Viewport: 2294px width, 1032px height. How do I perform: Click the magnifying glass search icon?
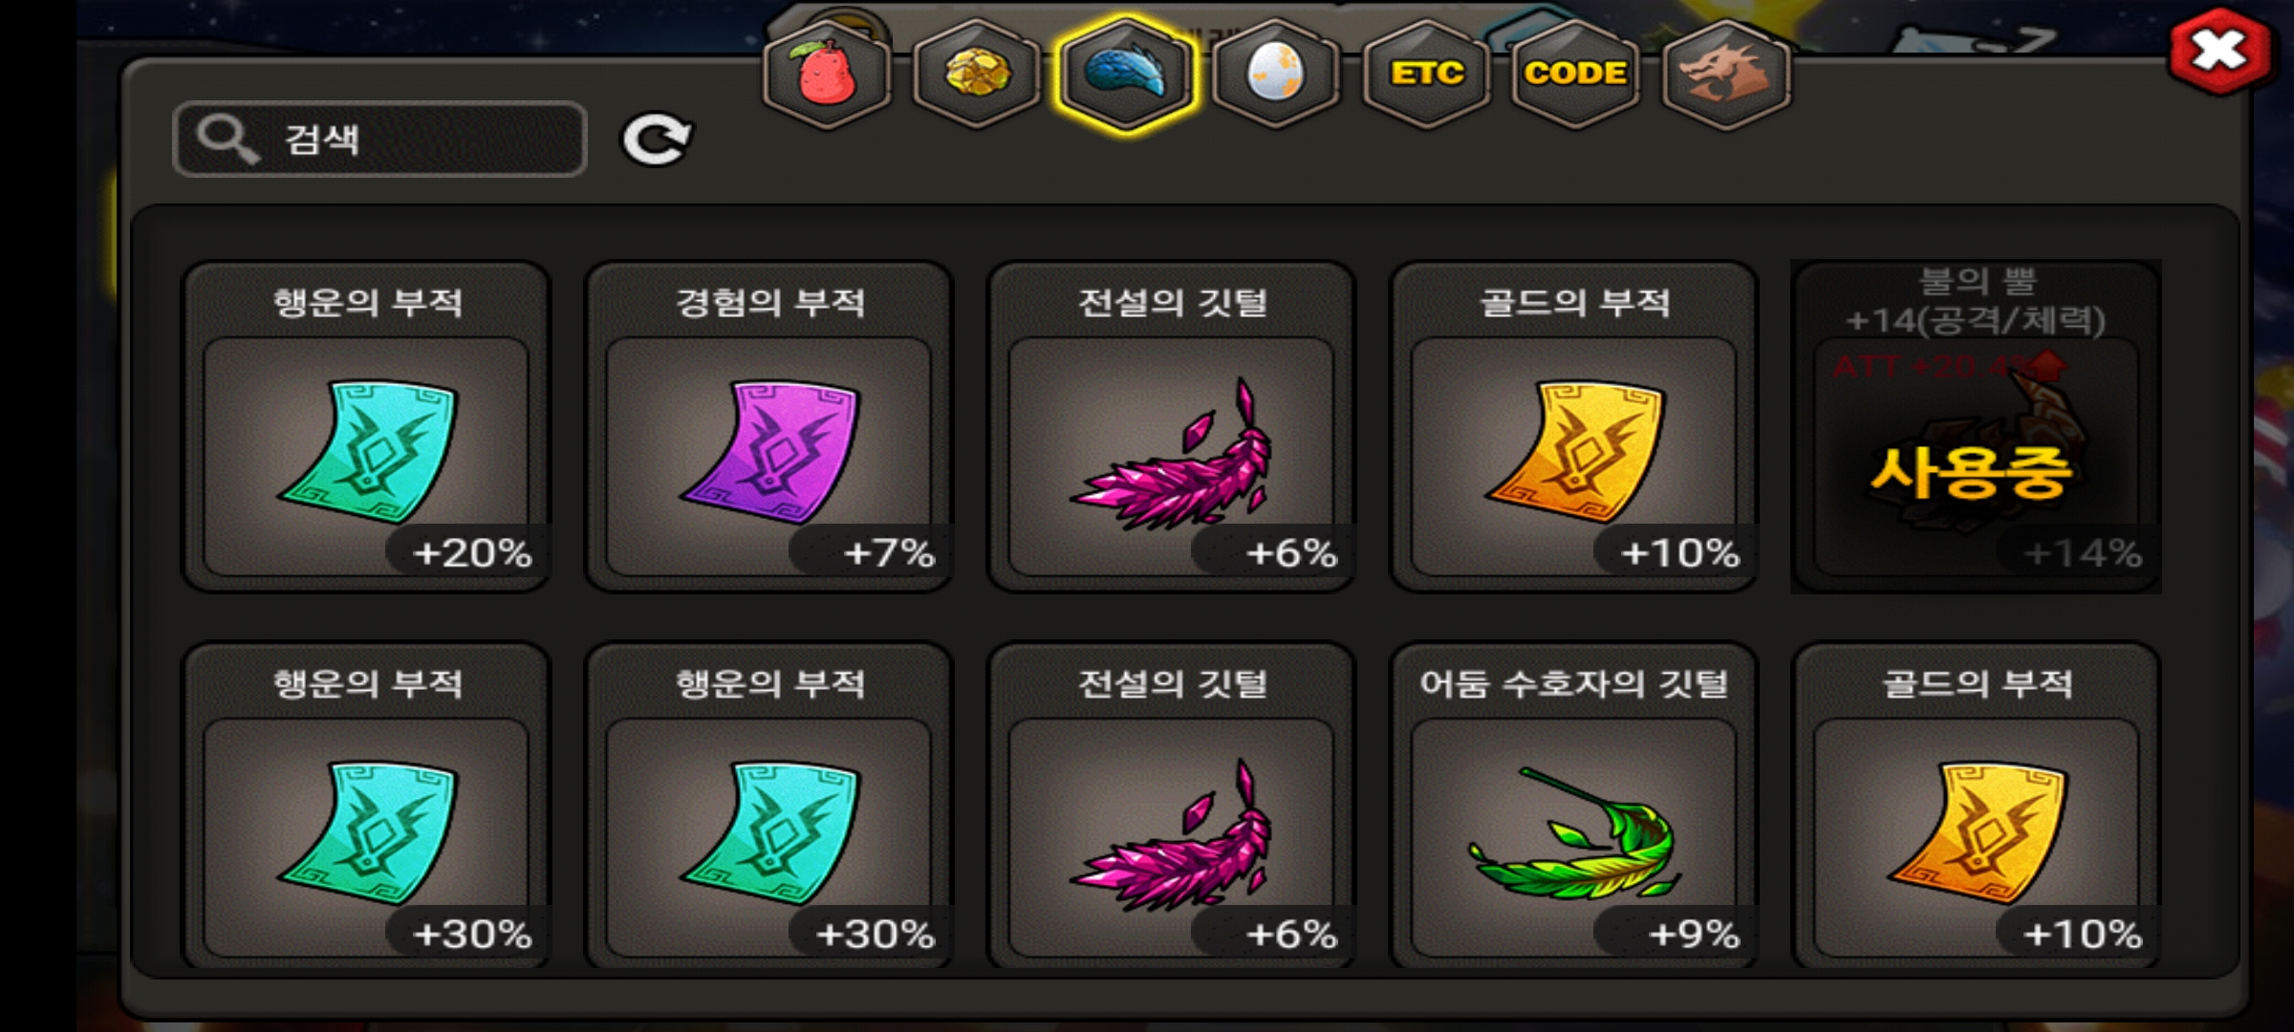(x=227, y=140)
